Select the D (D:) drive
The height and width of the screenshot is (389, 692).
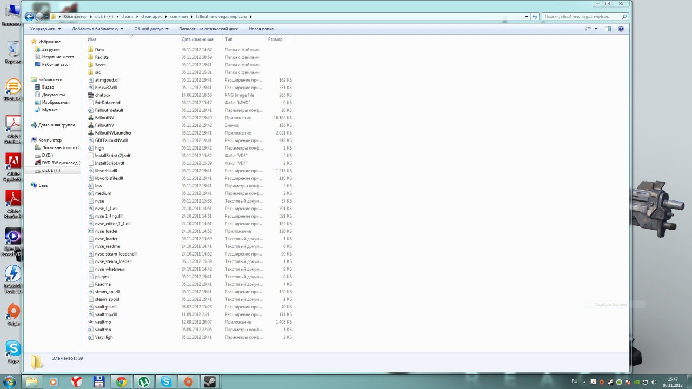47,155
